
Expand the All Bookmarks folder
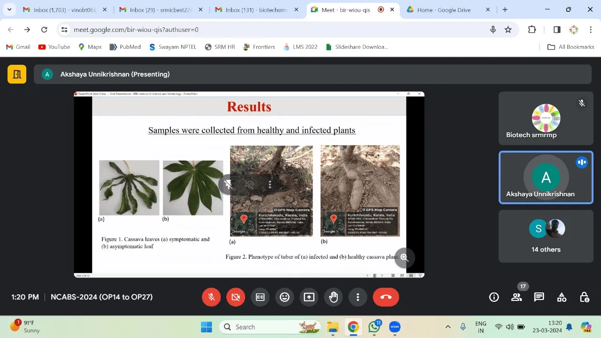coord(571,47)
